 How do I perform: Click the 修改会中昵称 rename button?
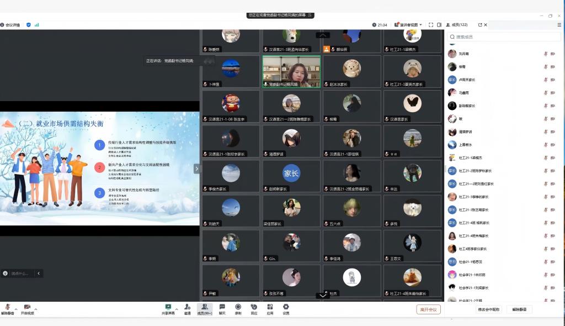click(x=488, y=309)
